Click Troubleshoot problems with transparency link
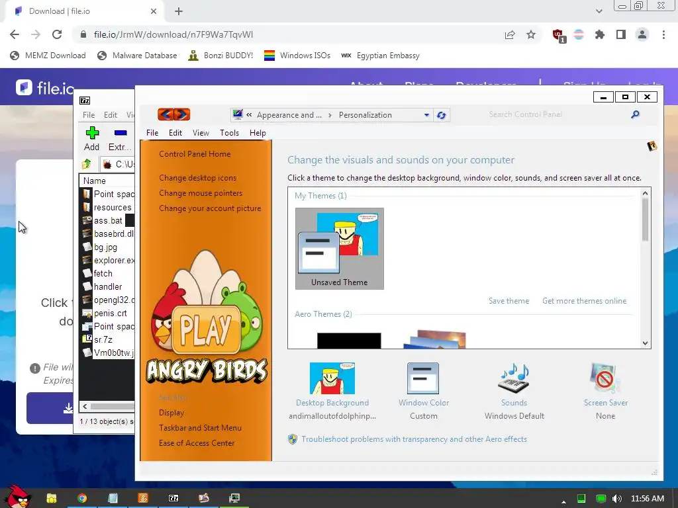This screenshot has width=678, height=508. pyautogui.click(x=414, y=439)
